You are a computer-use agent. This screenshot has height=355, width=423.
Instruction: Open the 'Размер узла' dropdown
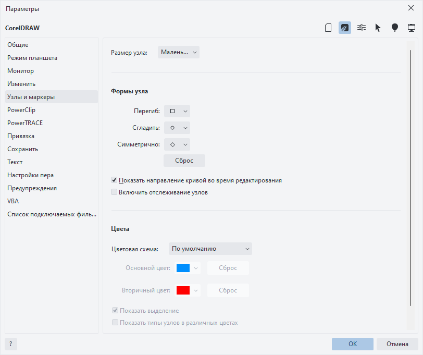179,52
